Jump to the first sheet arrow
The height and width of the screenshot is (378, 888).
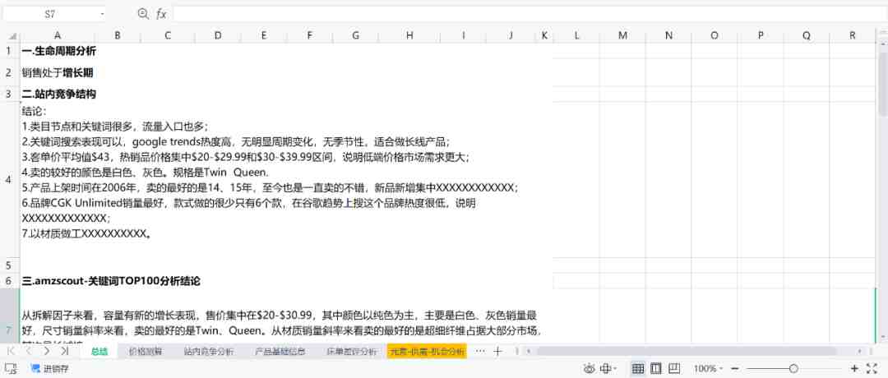point(11,352)
